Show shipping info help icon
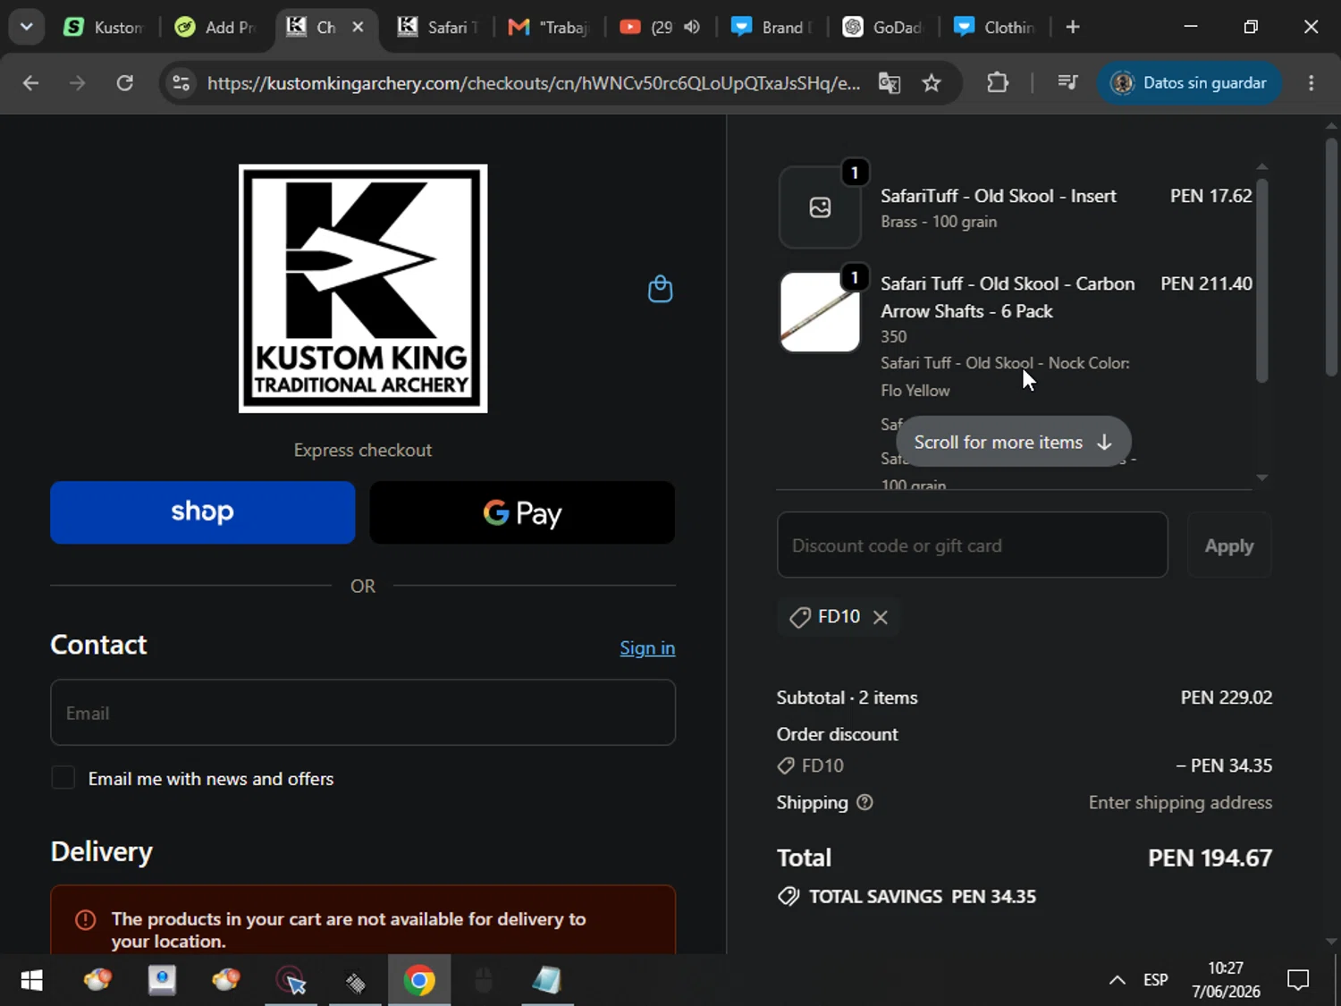1341x1006 pixels. (864, 802)
